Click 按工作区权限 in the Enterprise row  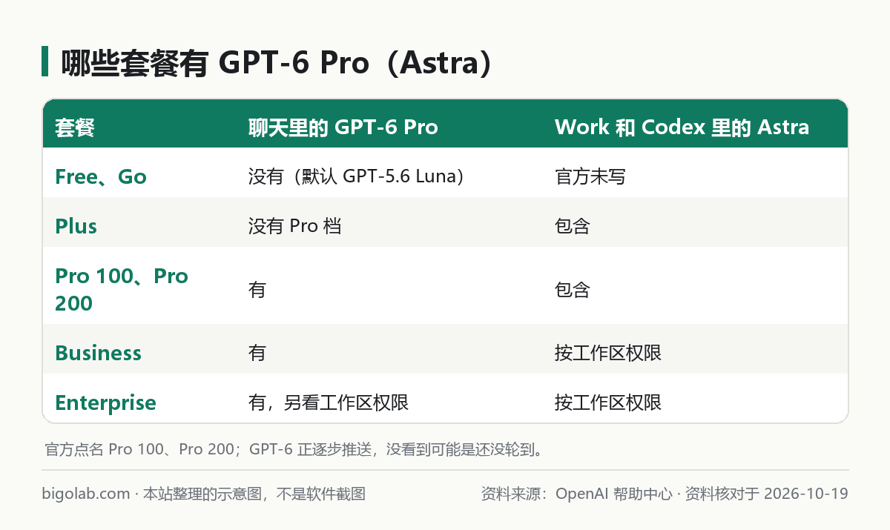(x=607, y=403)
